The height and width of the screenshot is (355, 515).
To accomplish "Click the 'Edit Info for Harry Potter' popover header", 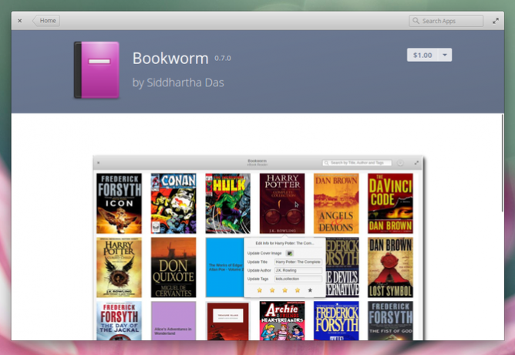I will pyautogui.click(x=284, y=243).
